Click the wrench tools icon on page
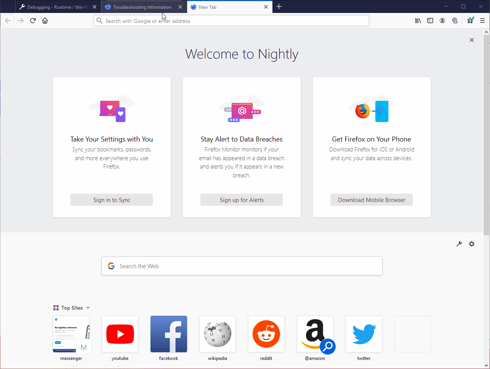Screen dimensions: 490x369 pyautogui.click(x=459, y=244)
